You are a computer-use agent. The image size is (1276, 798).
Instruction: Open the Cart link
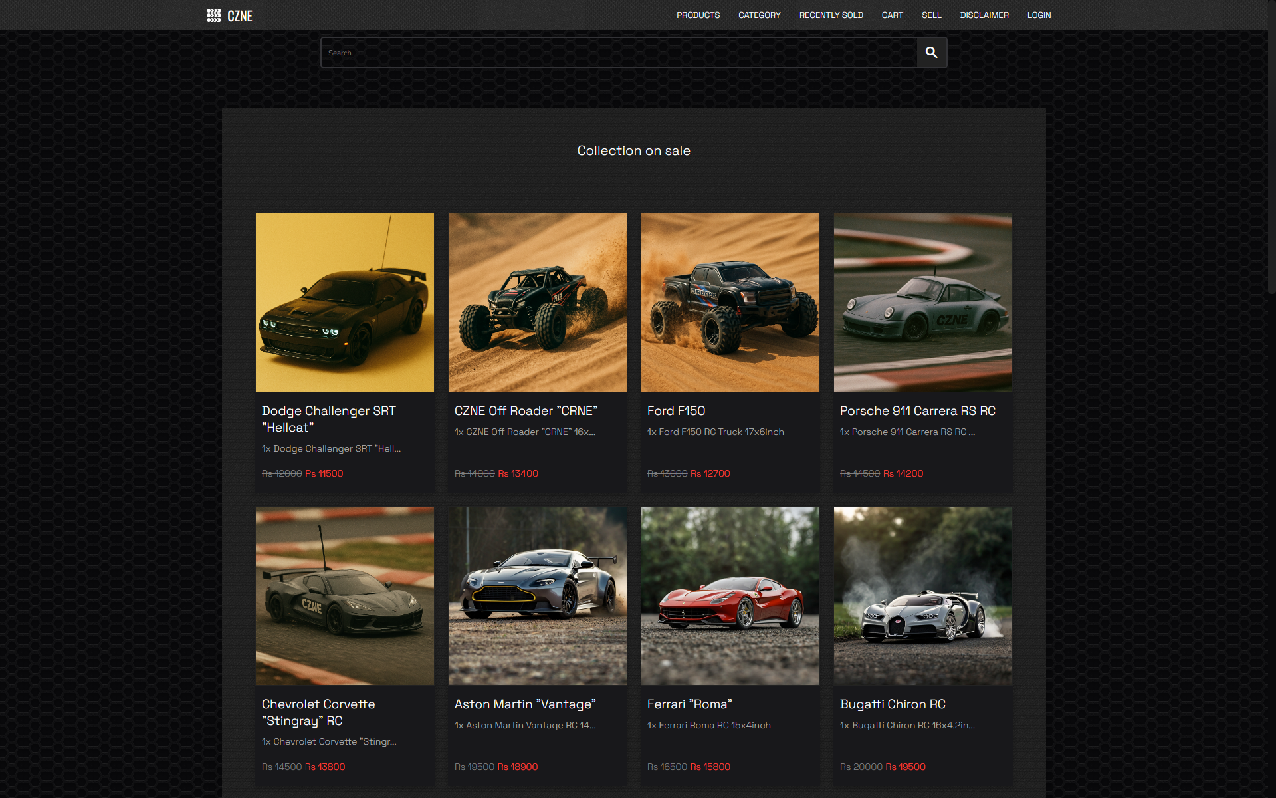click(x=892, y=15)
